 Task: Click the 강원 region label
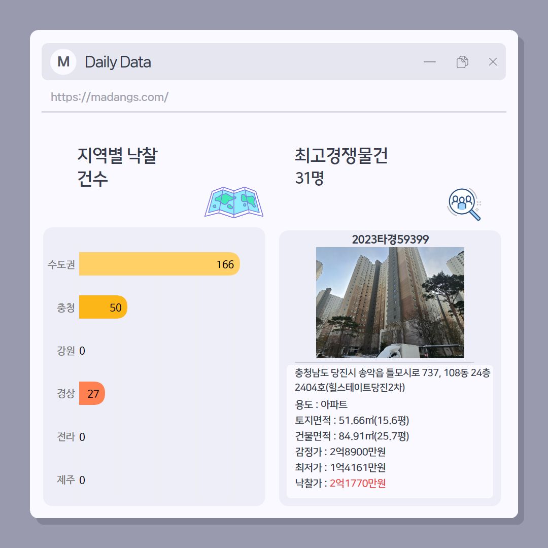(x=65, y=351)
